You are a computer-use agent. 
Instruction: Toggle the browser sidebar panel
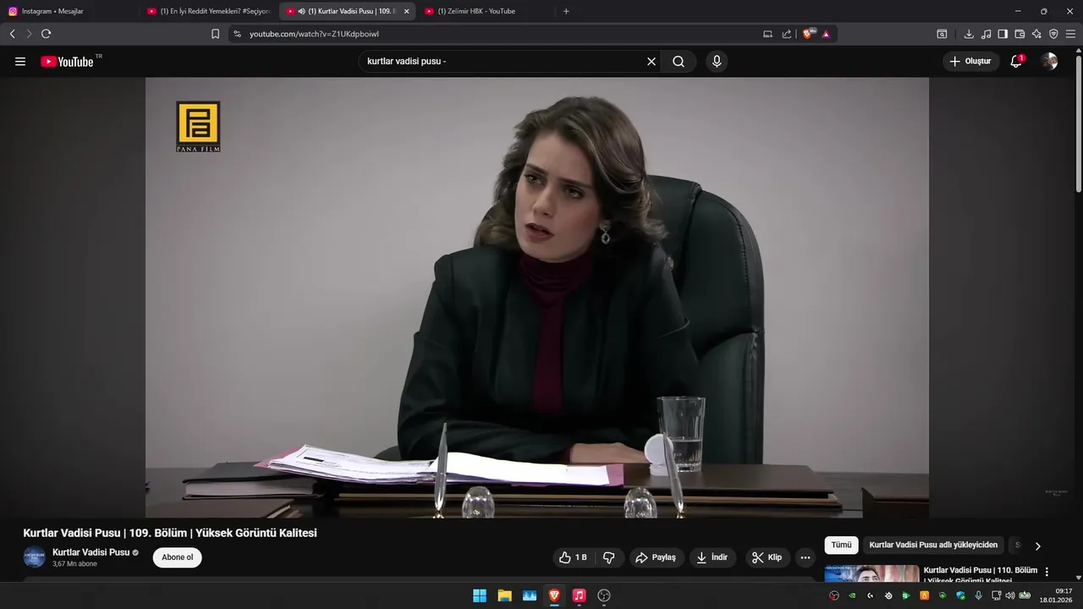click(1003, 34)
